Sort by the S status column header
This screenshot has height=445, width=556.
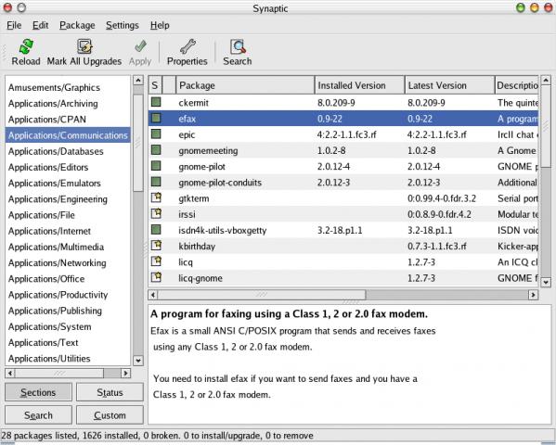[155, 85]
